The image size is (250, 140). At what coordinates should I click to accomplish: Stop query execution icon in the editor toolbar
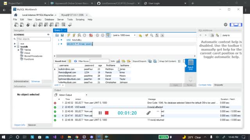(x=84, y=35)
